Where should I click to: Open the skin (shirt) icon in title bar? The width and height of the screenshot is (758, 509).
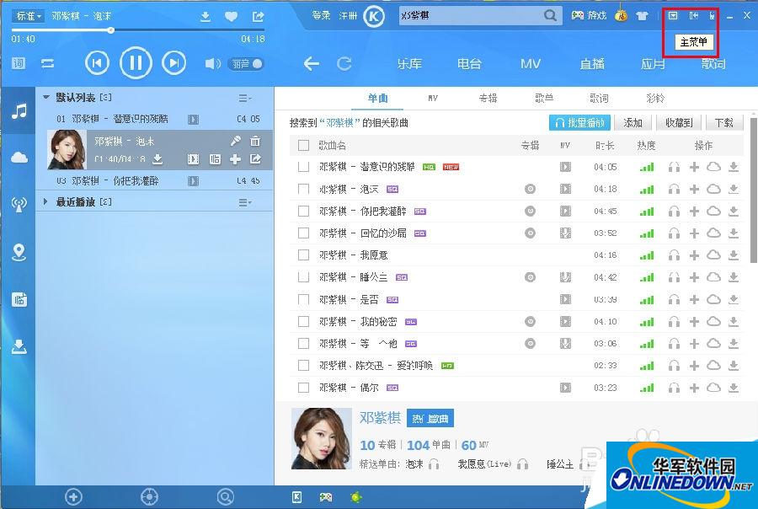[642, 16]
